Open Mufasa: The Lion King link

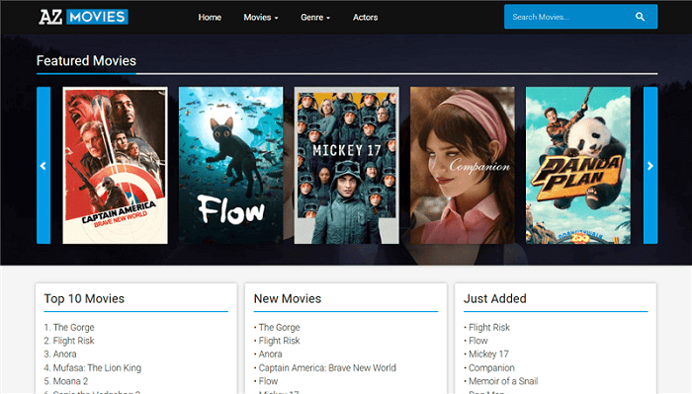[97, 367]
